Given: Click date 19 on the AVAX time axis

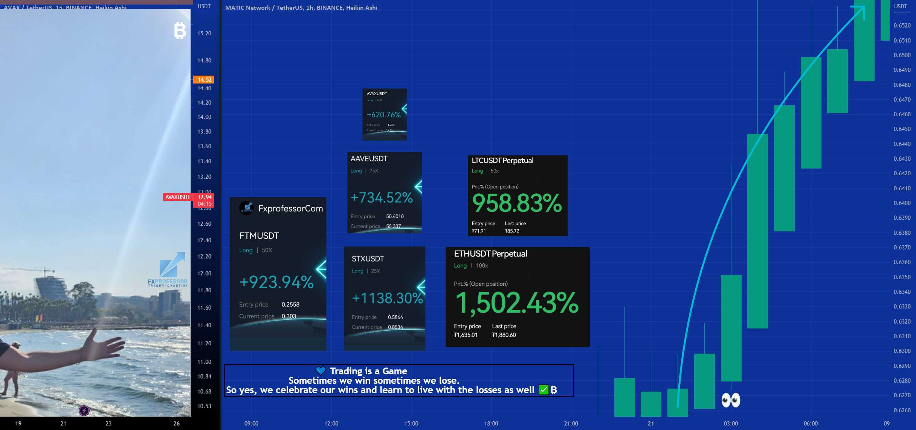Looking at the screenshot, I should (18, 423).
